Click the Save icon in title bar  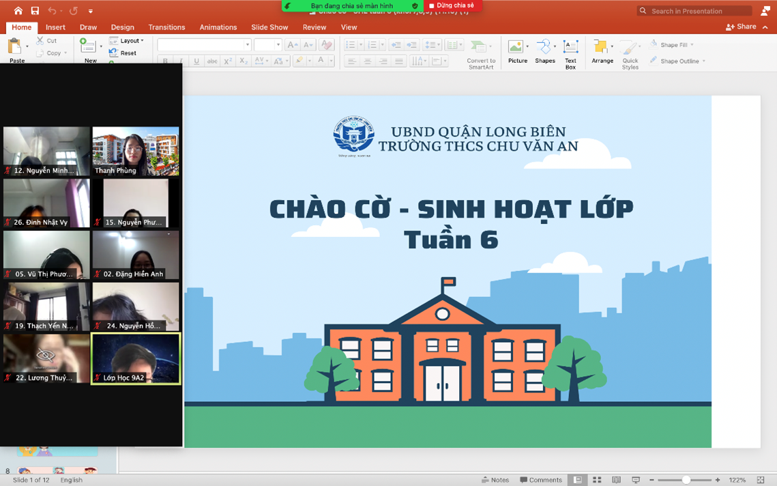click(35, 11)
